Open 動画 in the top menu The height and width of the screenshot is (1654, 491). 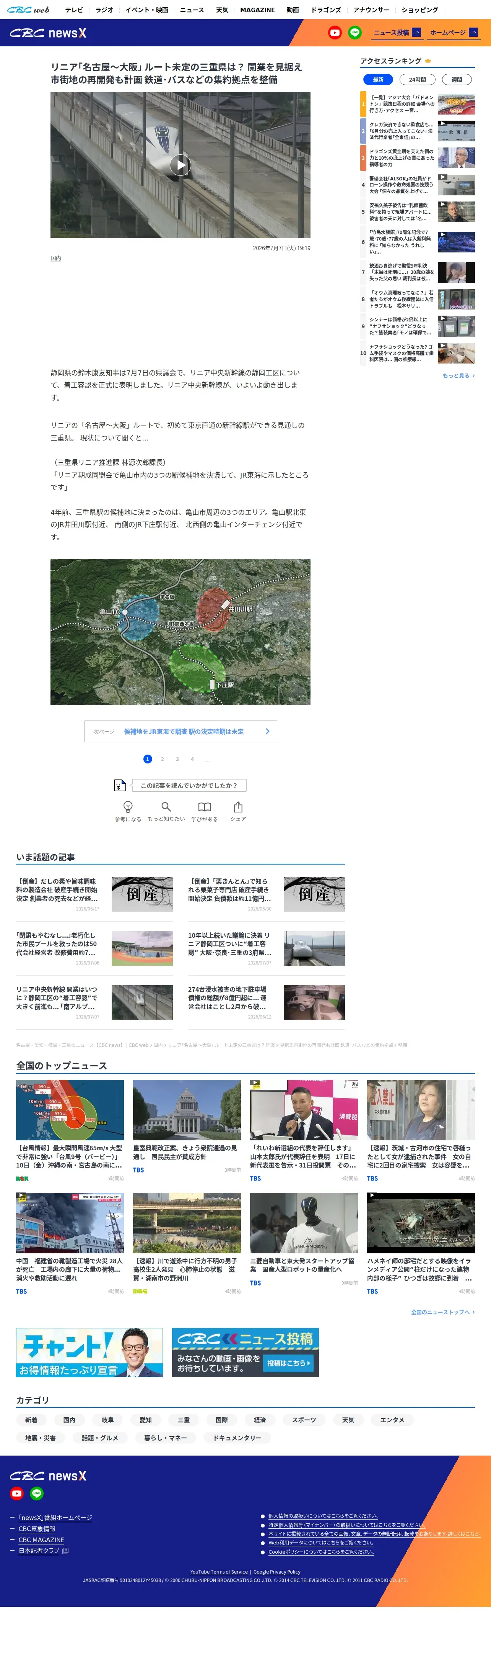click(x=293, y=10)
